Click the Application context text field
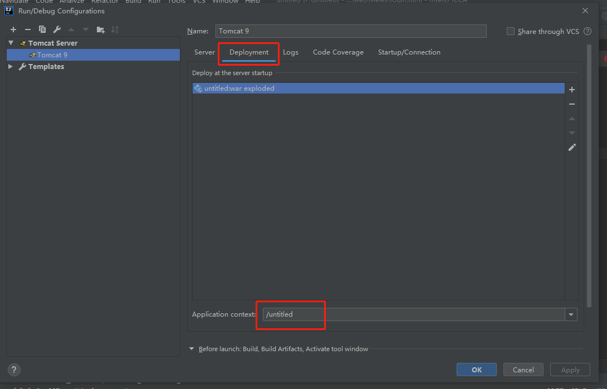Viewport: 607px width, 389px height. tap(414, 314)
